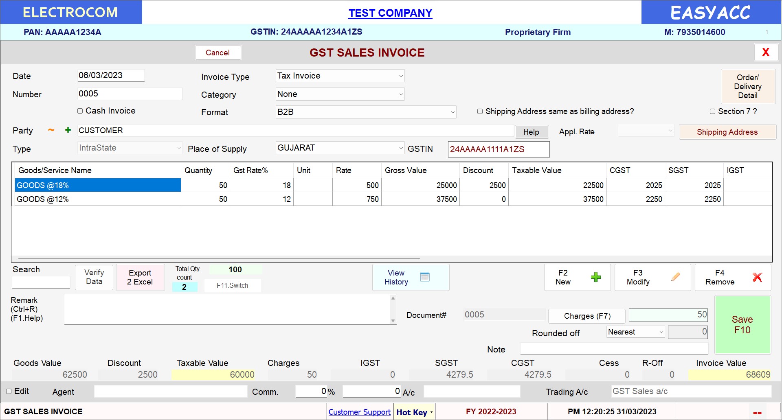
Task: Click the F3 Modify pencil icon
Action: click(675, 278)
